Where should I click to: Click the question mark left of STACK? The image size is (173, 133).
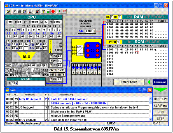32,41
